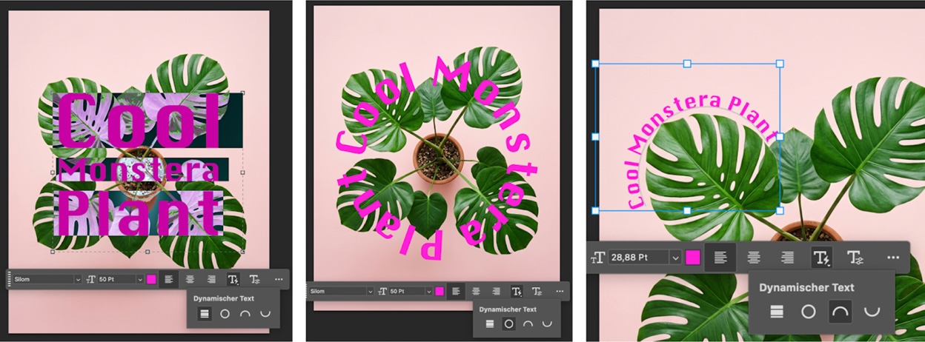The height and width of the screenshot is (342, 925).
Task: Click the 28,88 Pt font size field
Action: (639, 258)
